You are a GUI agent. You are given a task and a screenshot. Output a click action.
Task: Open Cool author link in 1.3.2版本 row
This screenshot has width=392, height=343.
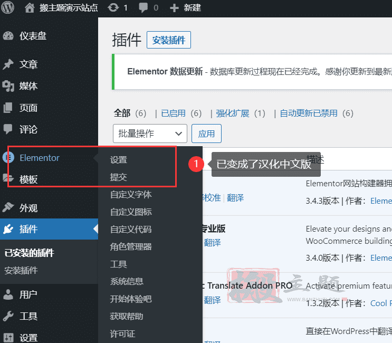coord(381,303)
